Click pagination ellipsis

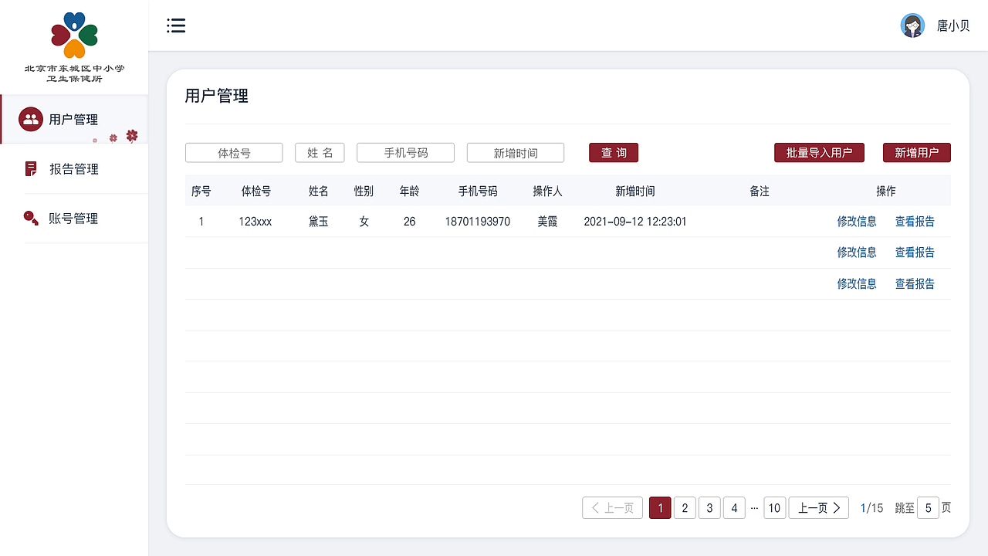pyautogui.click(x=754, y=508)
